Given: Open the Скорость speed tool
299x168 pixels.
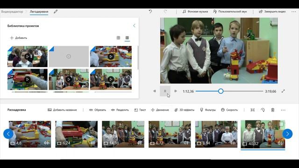Looking at the screenshot, I should point(229,110).
